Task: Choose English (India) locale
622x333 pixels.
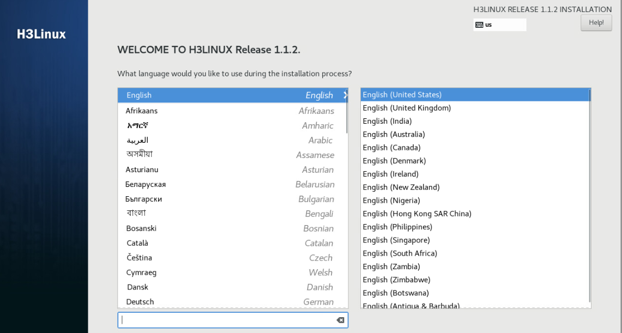Action: [475, 121]
